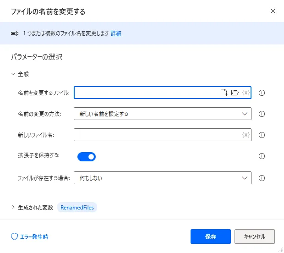Click the RenamedFiles variable chip
Image resolution: width=284 pixels, height=253 pixels.
(x=77, y=208)
